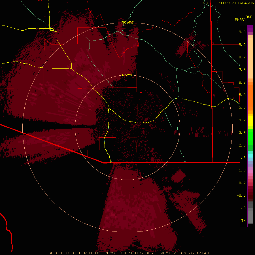The image size is (255, 255).
Task: Click the 9.8 value on color scale
Action: point(242,32)
